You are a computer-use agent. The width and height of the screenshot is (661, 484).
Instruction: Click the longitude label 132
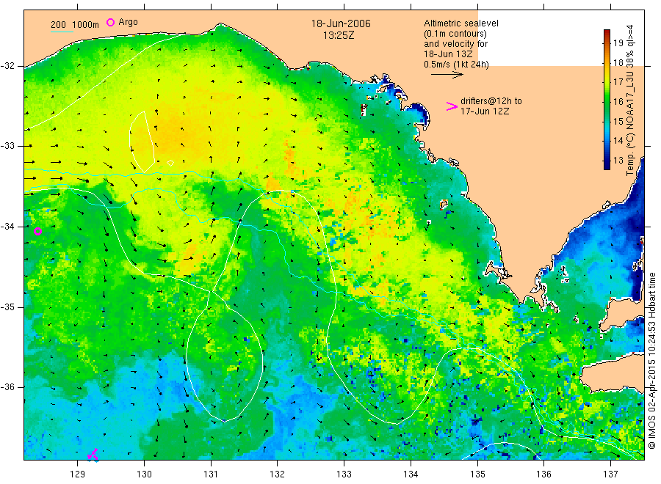[x=278, y=474]
